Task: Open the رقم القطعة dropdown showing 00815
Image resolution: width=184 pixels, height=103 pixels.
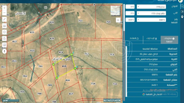Action: (151, 20)
